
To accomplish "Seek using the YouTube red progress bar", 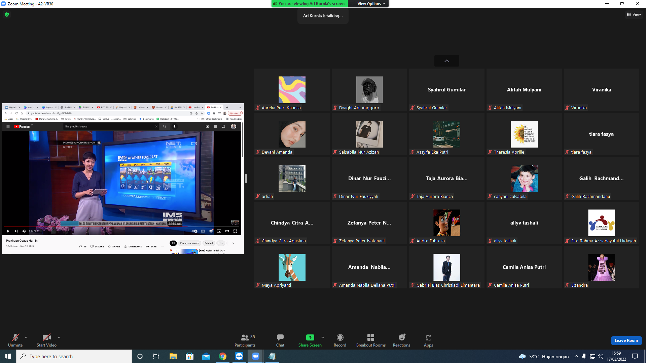I will pyautogui.click(x=121, y=227).
